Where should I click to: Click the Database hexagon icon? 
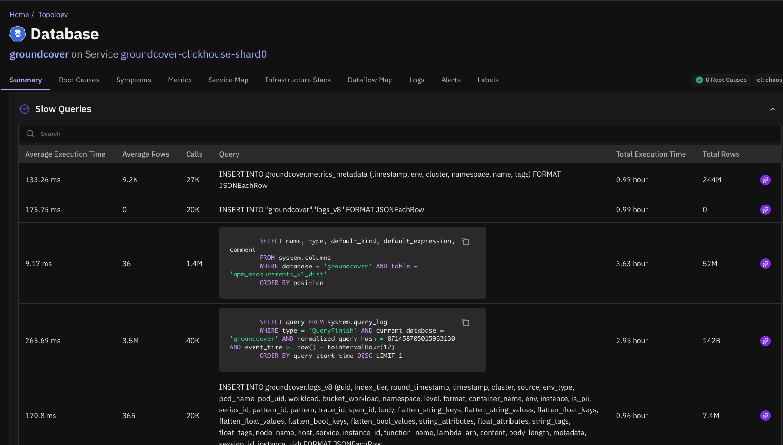coord(18,34)
